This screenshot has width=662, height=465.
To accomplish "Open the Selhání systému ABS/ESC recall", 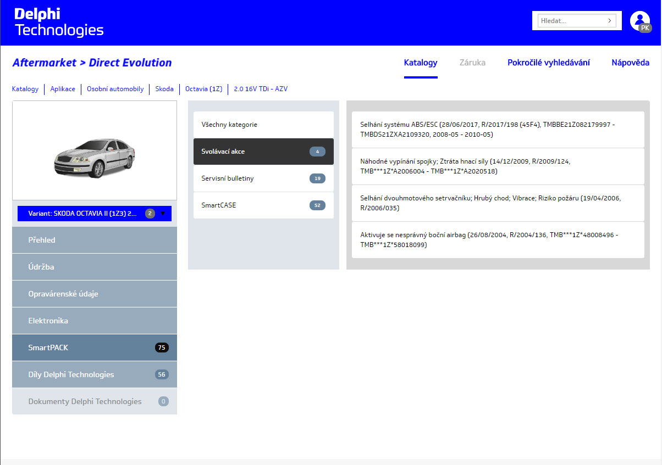I will click(x=498, y=130).
